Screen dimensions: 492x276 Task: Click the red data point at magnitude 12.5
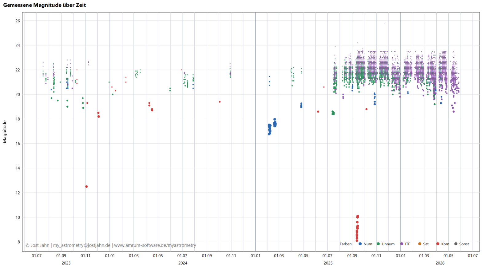point(86,186)
